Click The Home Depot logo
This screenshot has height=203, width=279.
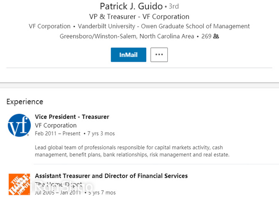click(x=19, y=184)
